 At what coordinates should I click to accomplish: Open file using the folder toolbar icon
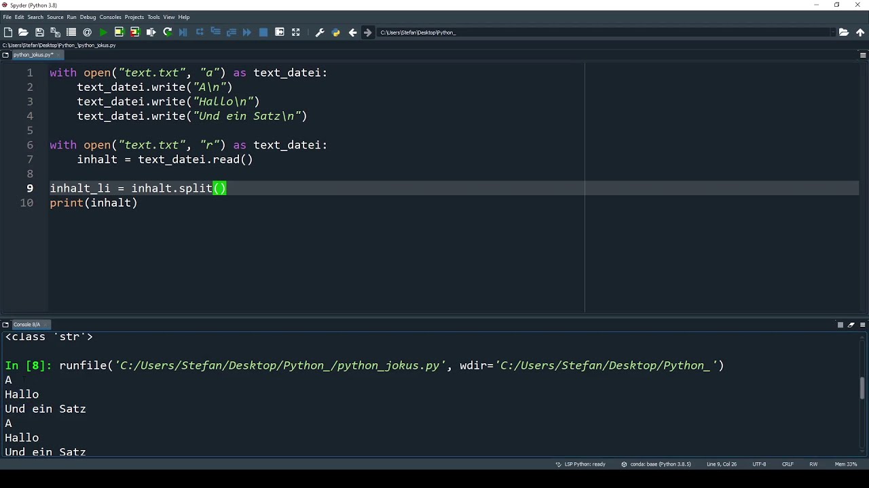[x=23, y=32]
